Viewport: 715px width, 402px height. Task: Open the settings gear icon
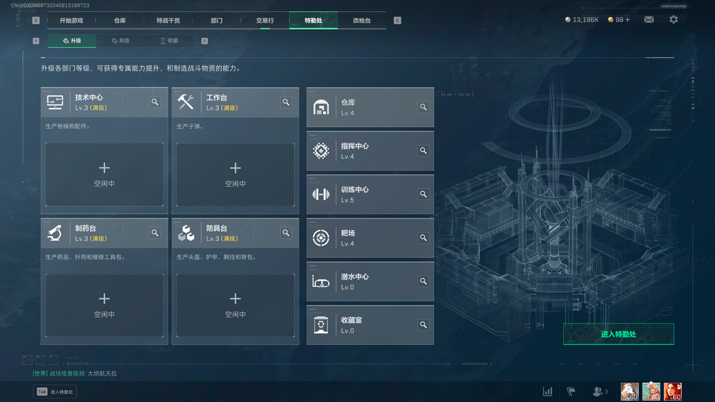click(673, 20)
